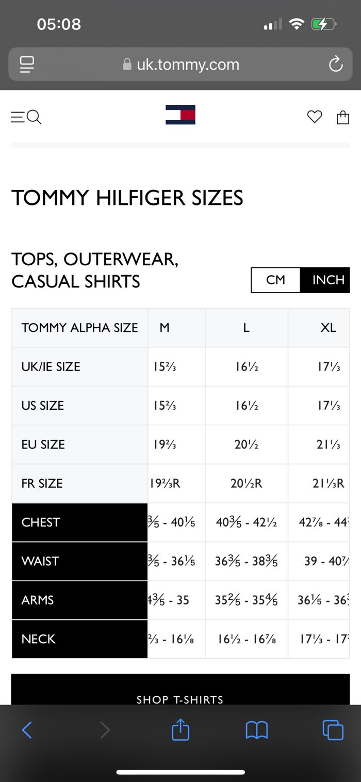
Task: Tap the NECK row header
Action: [79, 639]
